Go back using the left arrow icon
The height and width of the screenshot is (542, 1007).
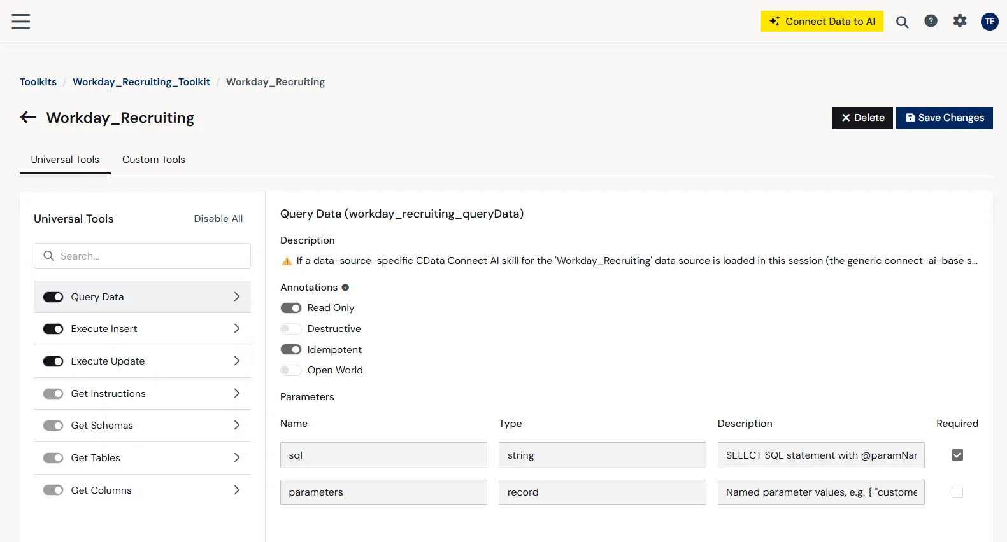click(28, 117)
